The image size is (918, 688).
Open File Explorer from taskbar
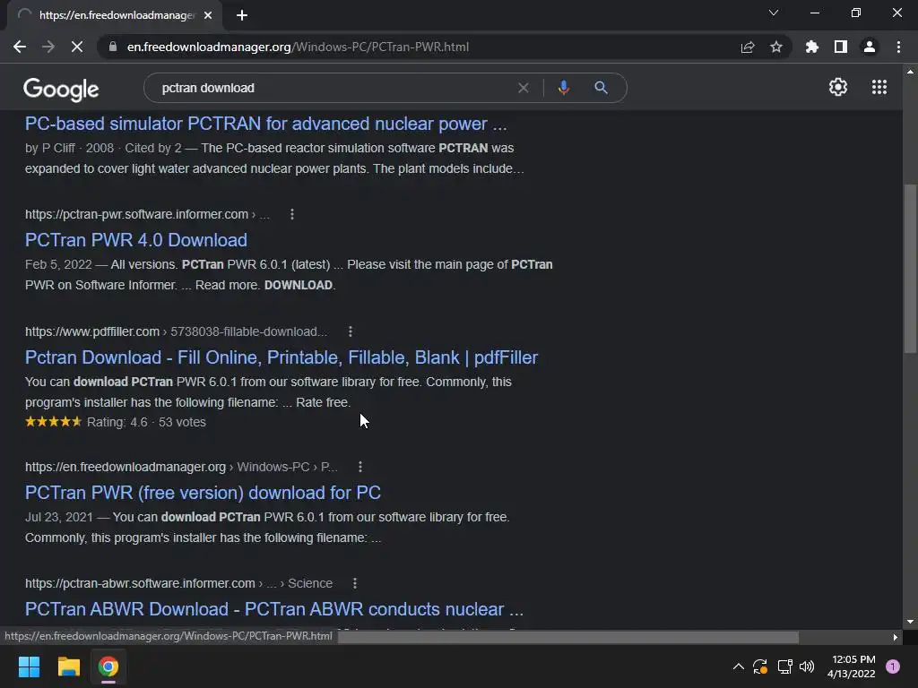coord(68,666)
